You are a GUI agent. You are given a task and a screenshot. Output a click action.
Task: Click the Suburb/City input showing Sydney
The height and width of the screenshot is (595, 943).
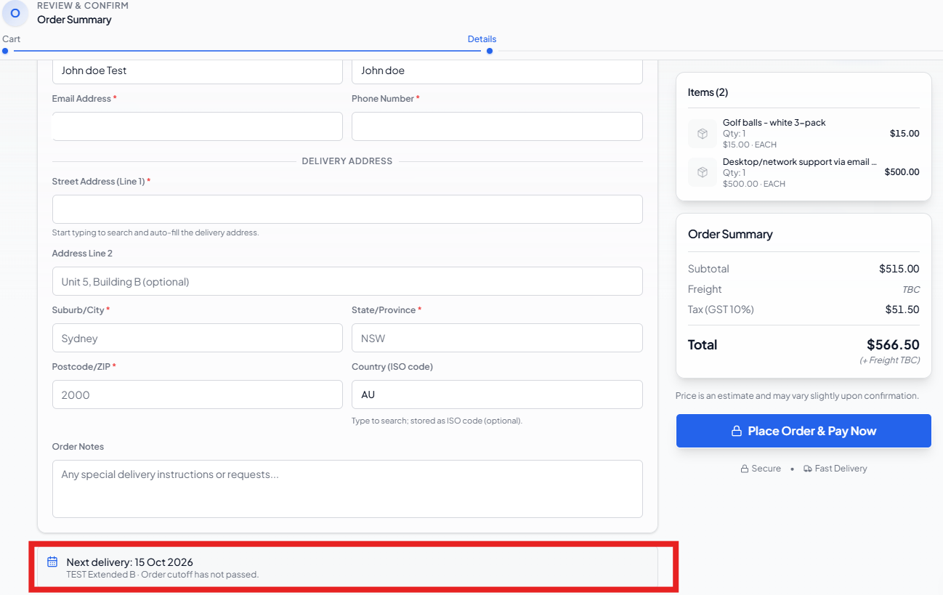tap(198, 338)
